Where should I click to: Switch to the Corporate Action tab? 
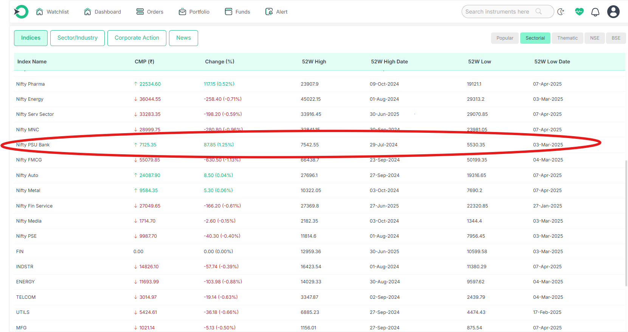point(136,38)
